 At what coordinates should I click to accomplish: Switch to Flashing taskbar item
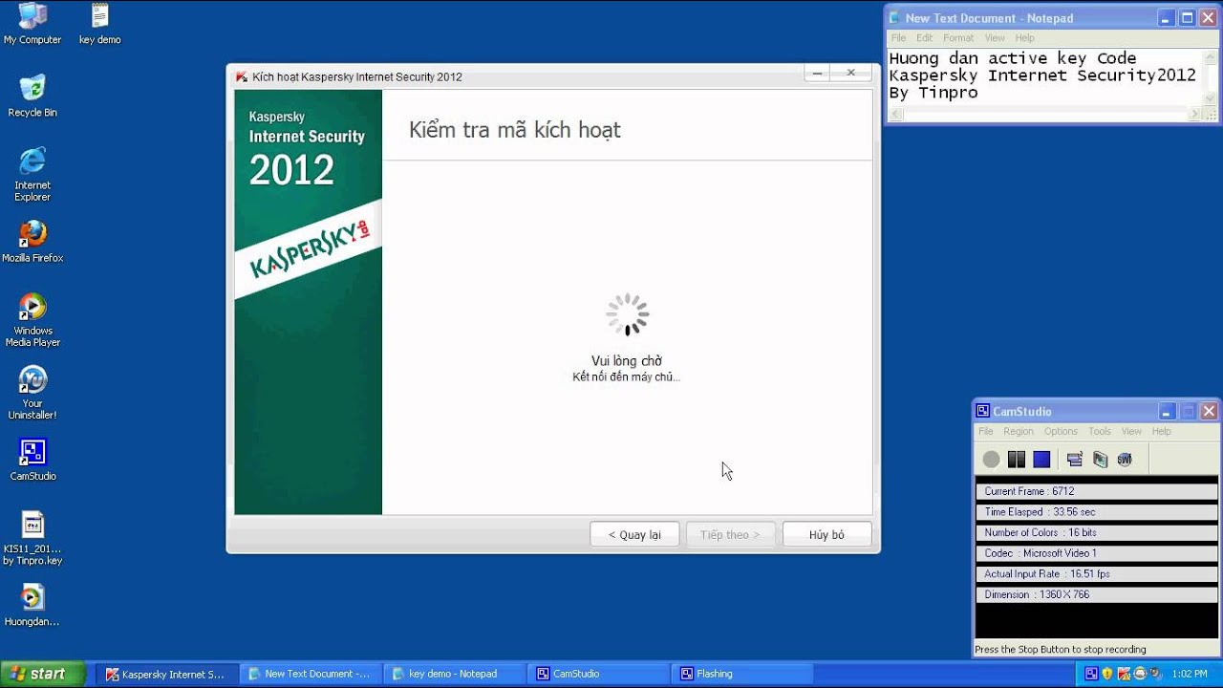coord(742,674)
